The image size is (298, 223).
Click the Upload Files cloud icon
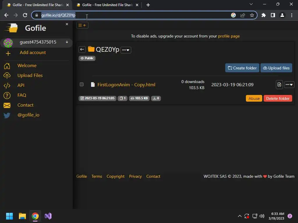7,75
